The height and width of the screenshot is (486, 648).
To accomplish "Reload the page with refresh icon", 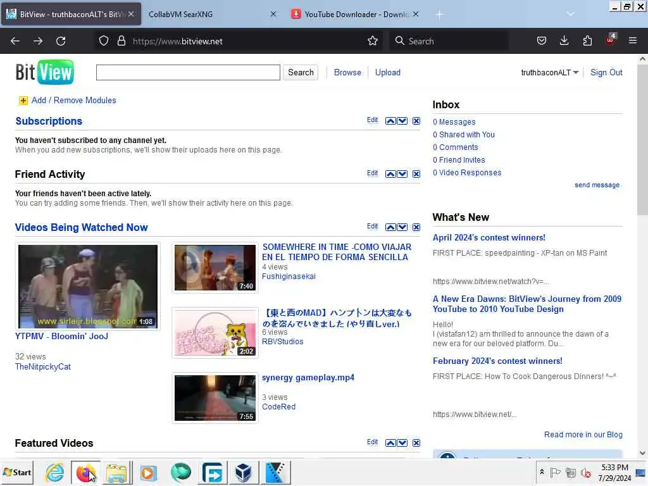I will click(x=61, y=41).
